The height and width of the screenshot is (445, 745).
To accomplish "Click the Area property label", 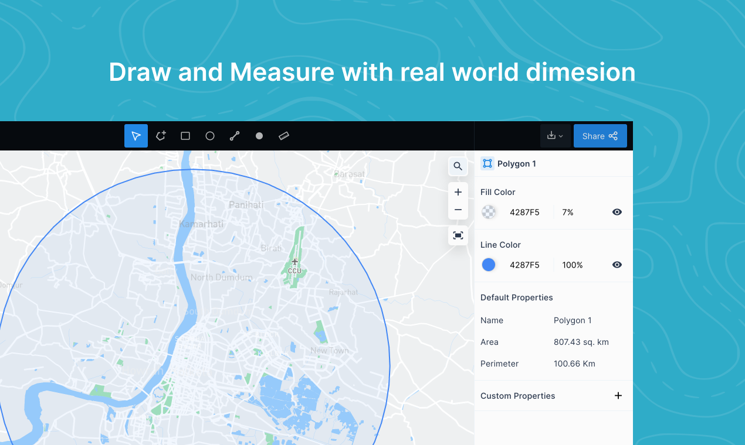I will [x=489, y=342].
